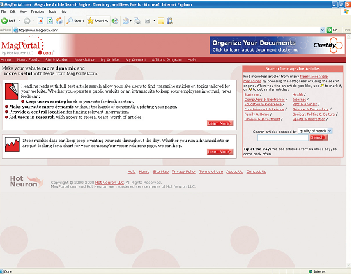Click Learn More under stock market data
Screen dimensions: 352x274
click(220, 152)
